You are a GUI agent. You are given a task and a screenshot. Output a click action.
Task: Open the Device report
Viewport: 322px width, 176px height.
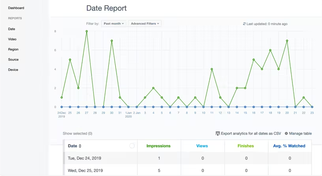pos(13,69)
